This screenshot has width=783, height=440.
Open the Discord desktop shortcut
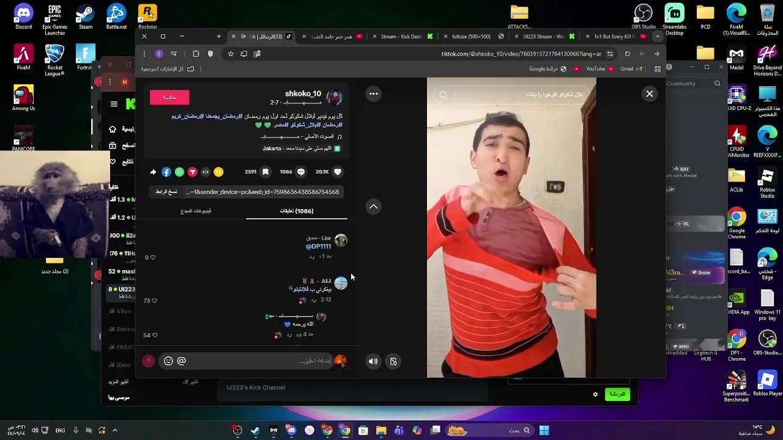coord(23,16)
